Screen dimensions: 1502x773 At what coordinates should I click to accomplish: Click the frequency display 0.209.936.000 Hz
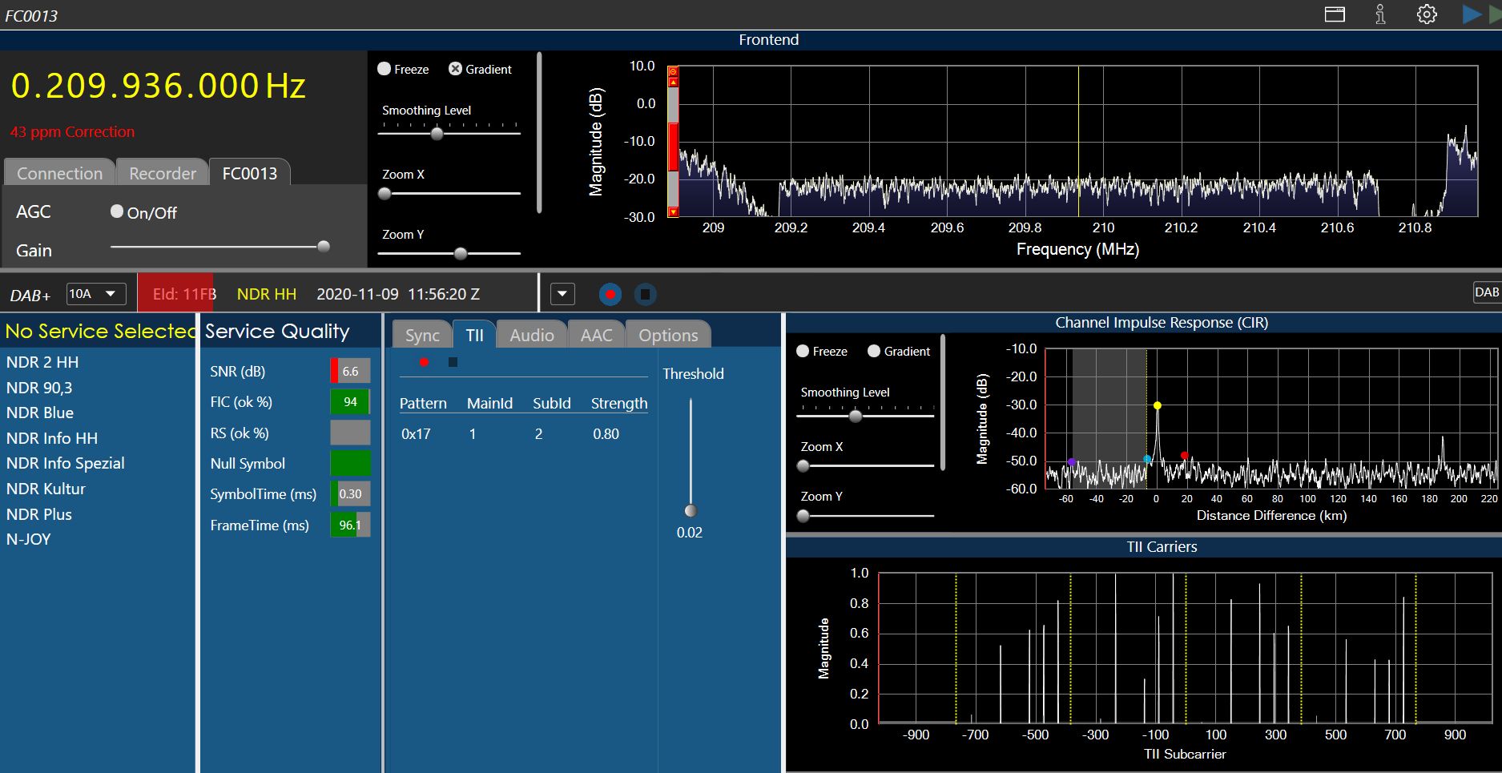158,87
